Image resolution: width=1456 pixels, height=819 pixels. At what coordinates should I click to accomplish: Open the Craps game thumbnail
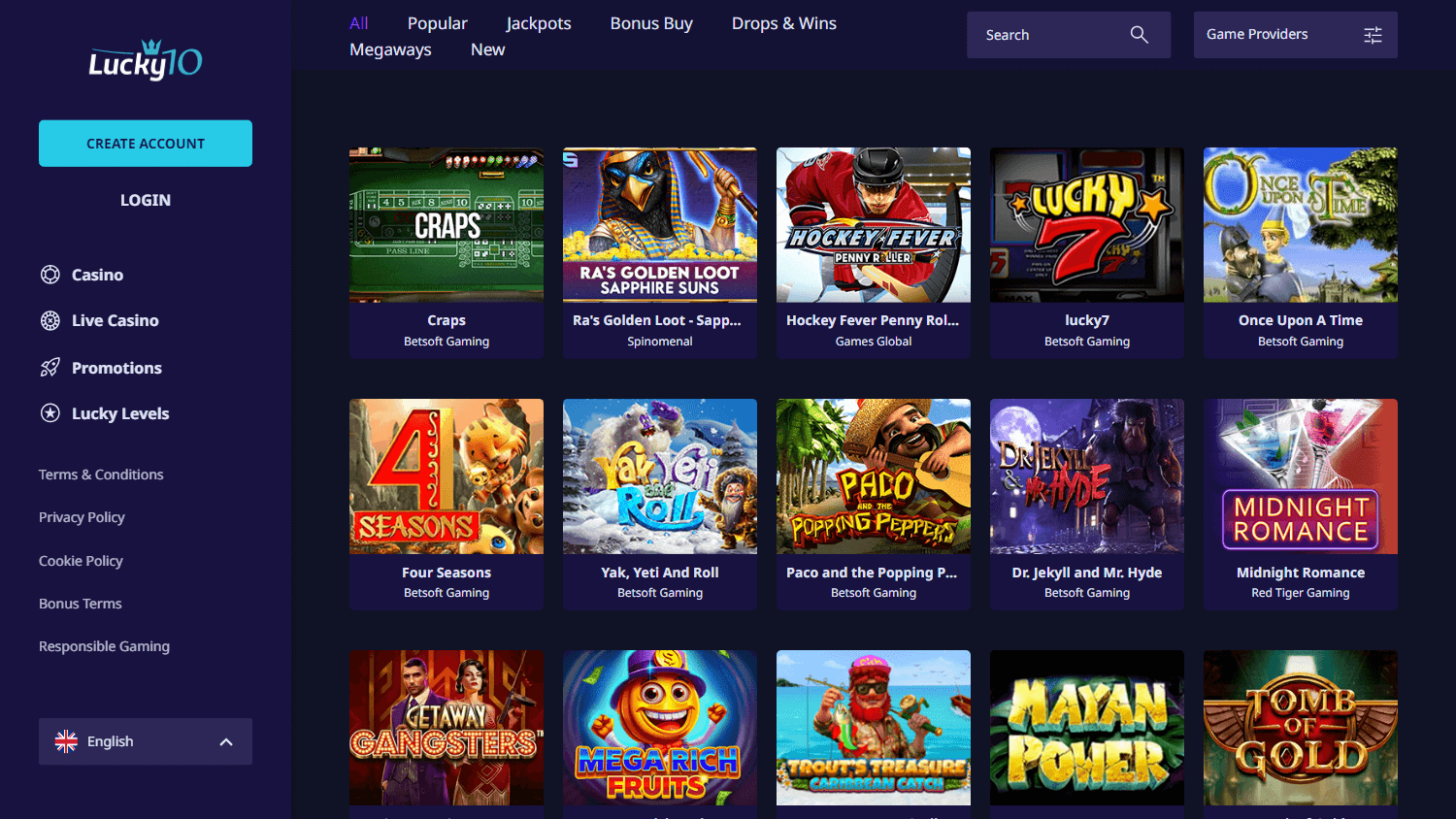point(447,225)
